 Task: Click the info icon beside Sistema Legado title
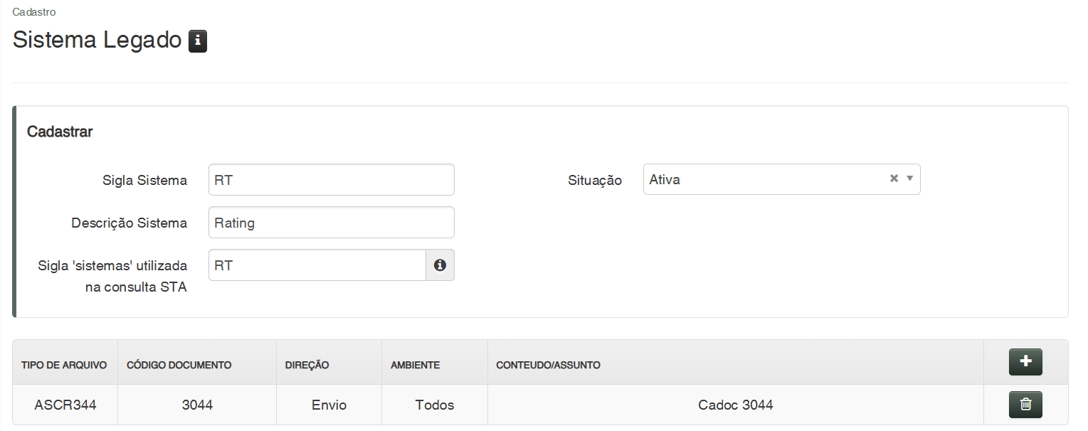[x=197, y=41]
